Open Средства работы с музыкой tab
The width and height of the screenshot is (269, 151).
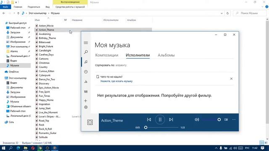point(70,7)
